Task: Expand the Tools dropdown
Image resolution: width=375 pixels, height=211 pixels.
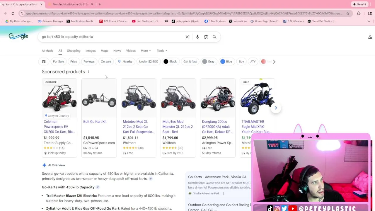Action: 162,51
